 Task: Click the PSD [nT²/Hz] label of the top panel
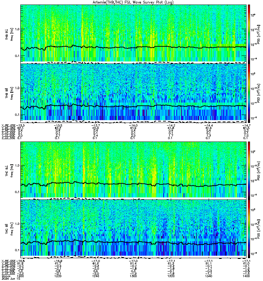coord(258,34)
